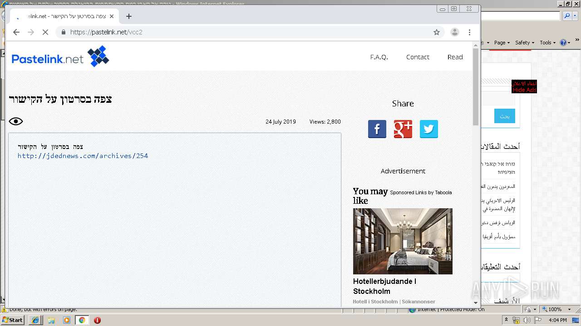Viewport: 581px width, 326px height.
Task: Expand the Tools menu in Internet Explorer
Action: (x=547, y=43)
